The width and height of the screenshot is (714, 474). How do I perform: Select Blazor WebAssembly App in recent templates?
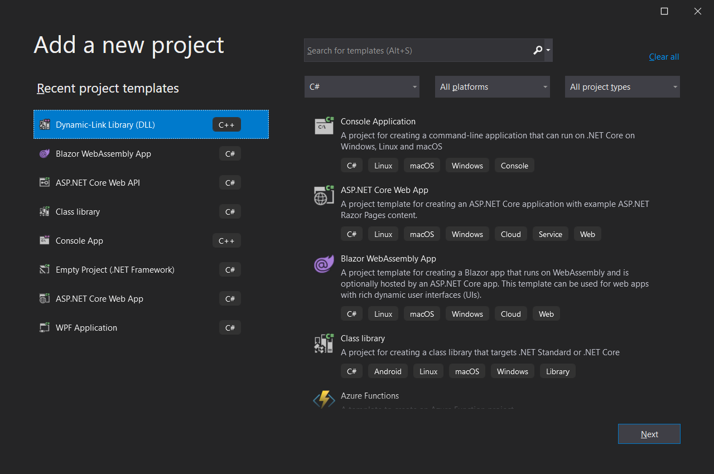click(x=151, y=153)
